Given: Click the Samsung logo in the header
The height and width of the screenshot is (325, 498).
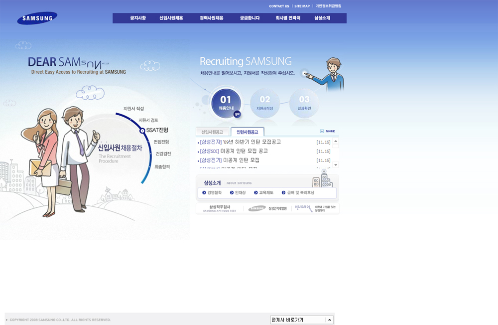Looking at the screenshot, I should click(x=37, y=18).
